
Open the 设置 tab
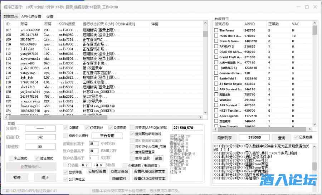tap(50, 16)
